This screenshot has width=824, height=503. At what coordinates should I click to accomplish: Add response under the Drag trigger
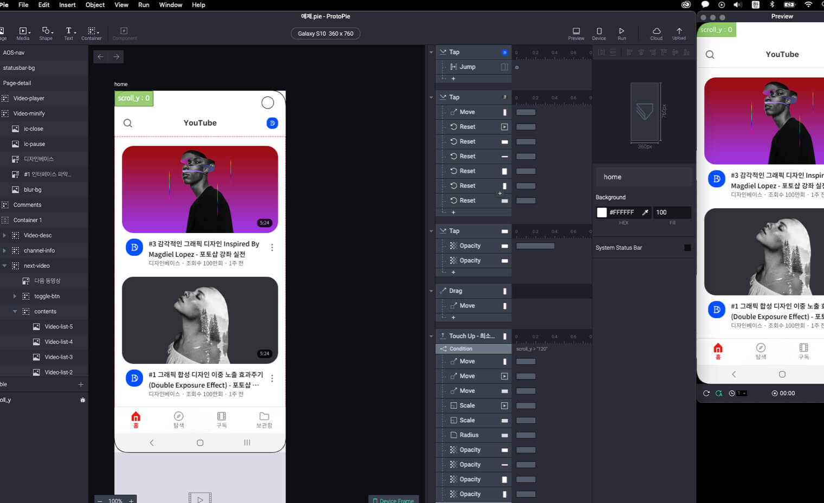(x=453, y=318)
